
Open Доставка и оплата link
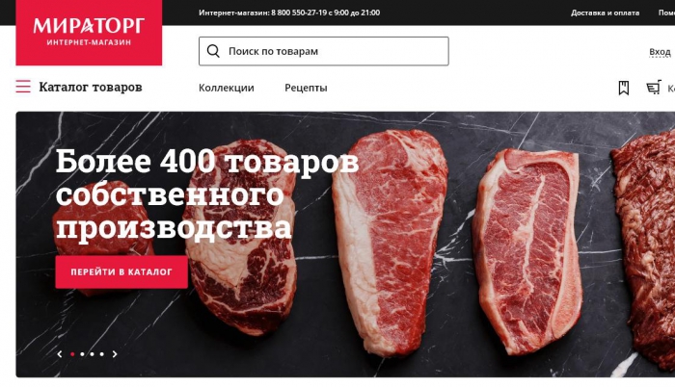(x=605, y=13)
